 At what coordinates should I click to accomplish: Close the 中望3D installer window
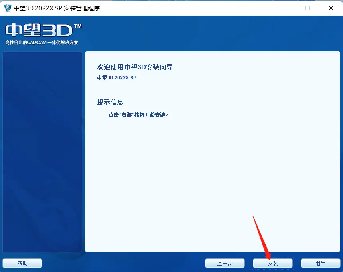(x=331, y=8)
